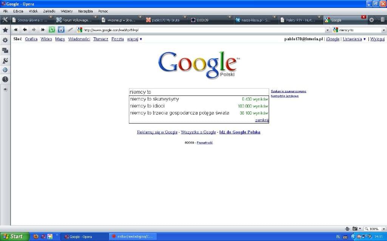This screenshot has height=241, width=387.
Task: Expand the 'więcej' Google menu
Action: pos(135,39)
